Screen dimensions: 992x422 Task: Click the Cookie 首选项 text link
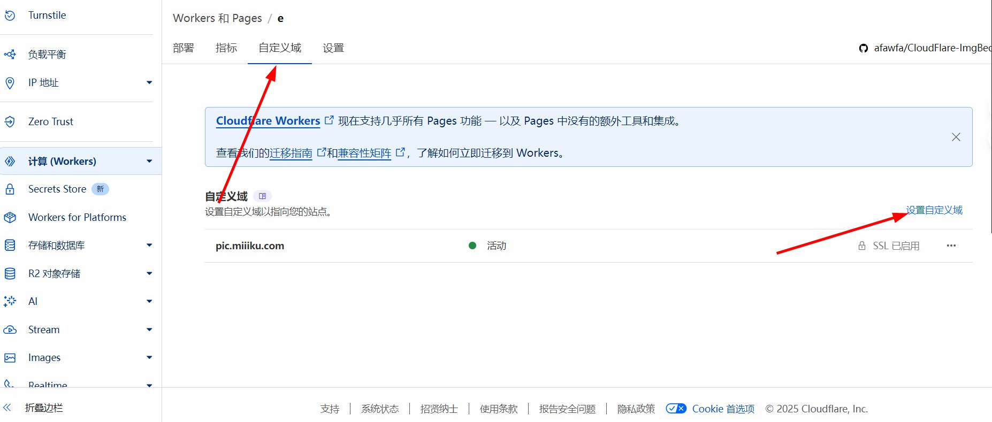(723, 409)
